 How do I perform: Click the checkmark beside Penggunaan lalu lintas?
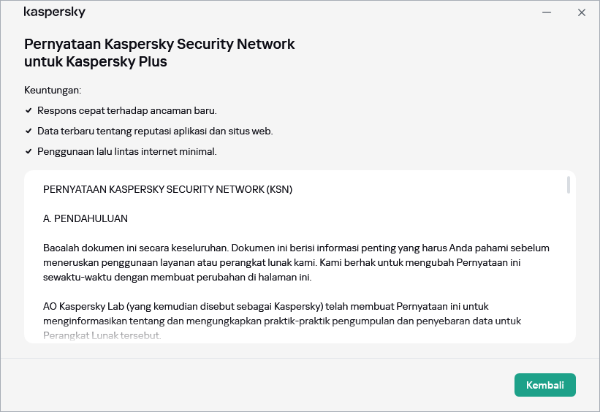click(29, 151)
